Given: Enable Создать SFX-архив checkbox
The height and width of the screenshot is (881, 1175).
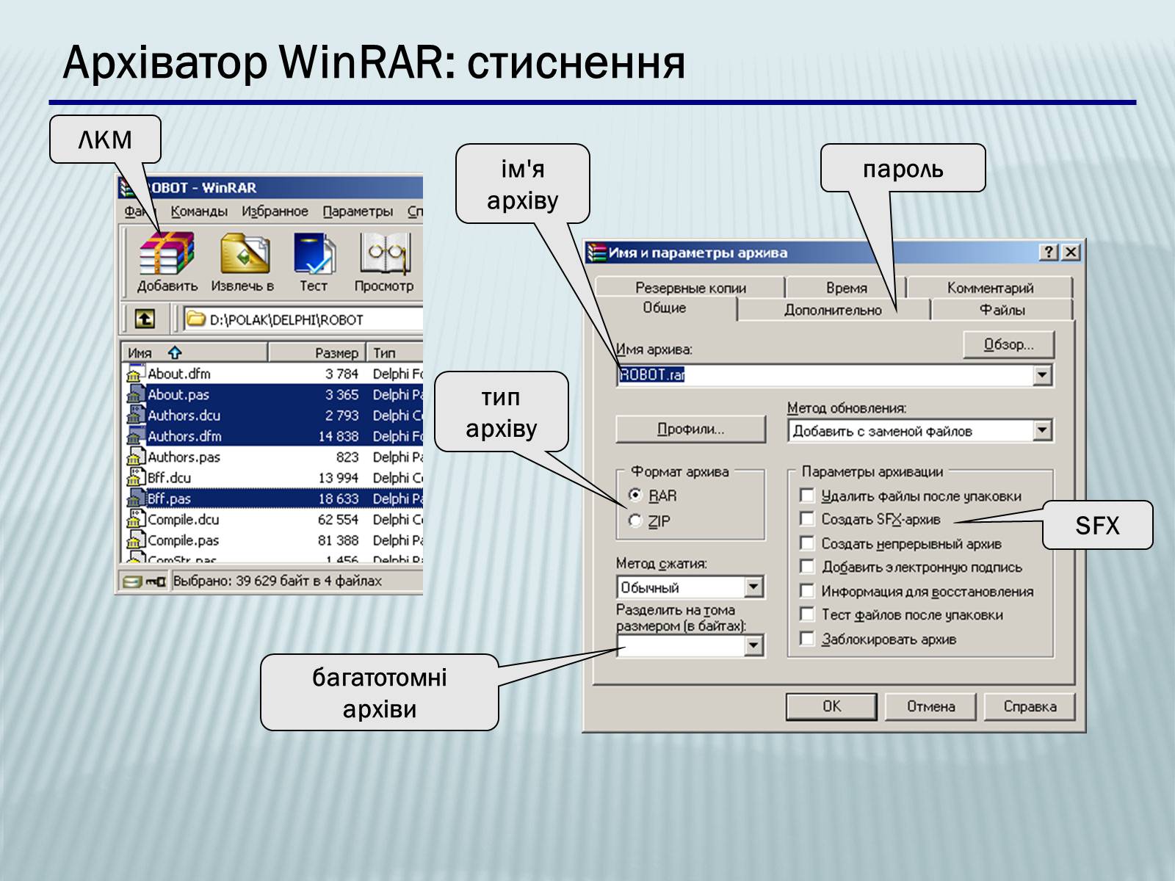Looking at the screenshot, I should point(807,519).
